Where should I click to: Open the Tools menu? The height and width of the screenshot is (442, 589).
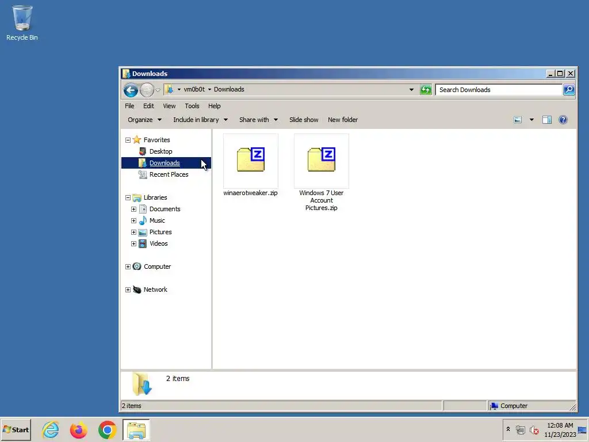192,106
